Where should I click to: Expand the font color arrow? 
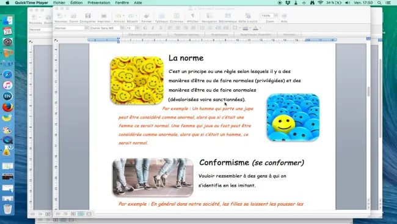[x=260, y=28]
